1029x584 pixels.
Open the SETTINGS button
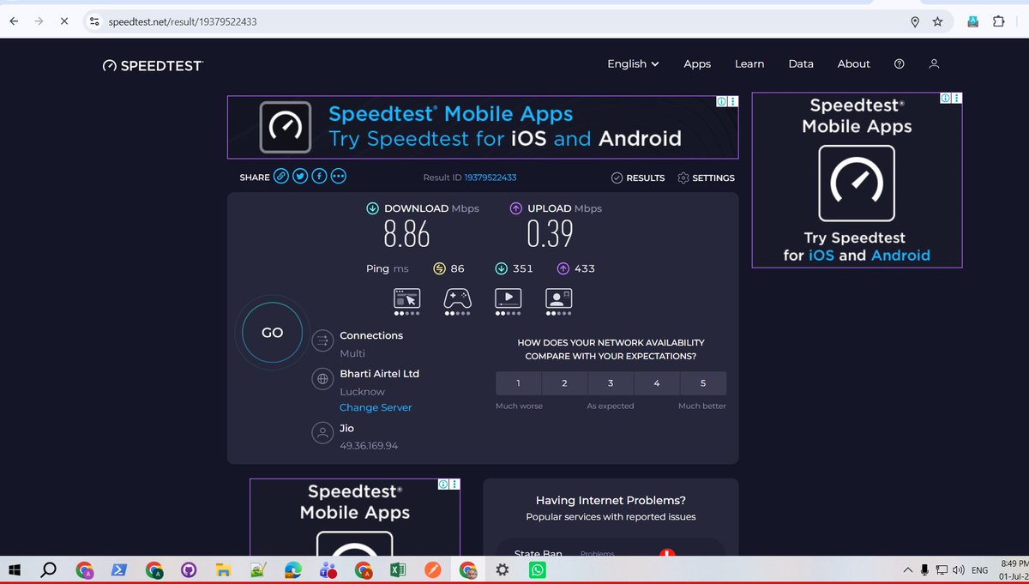coord(706,178)
